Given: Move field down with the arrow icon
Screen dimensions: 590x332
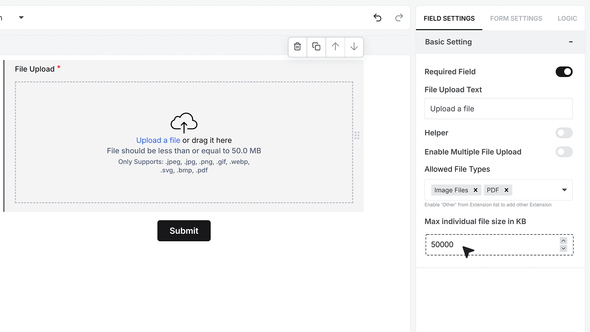Looking at the screenshot, I should pyautogui.click(x=354, y=47).
